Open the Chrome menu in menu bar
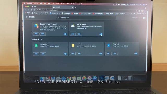This screenshot has height=94, width=167. pyautogui.click(x=29, y=3)
